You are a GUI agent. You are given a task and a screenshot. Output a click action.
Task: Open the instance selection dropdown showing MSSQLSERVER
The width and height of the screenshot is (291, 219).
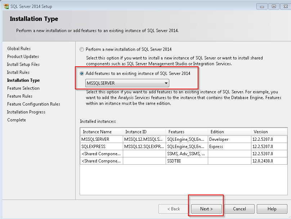point(166,83)
